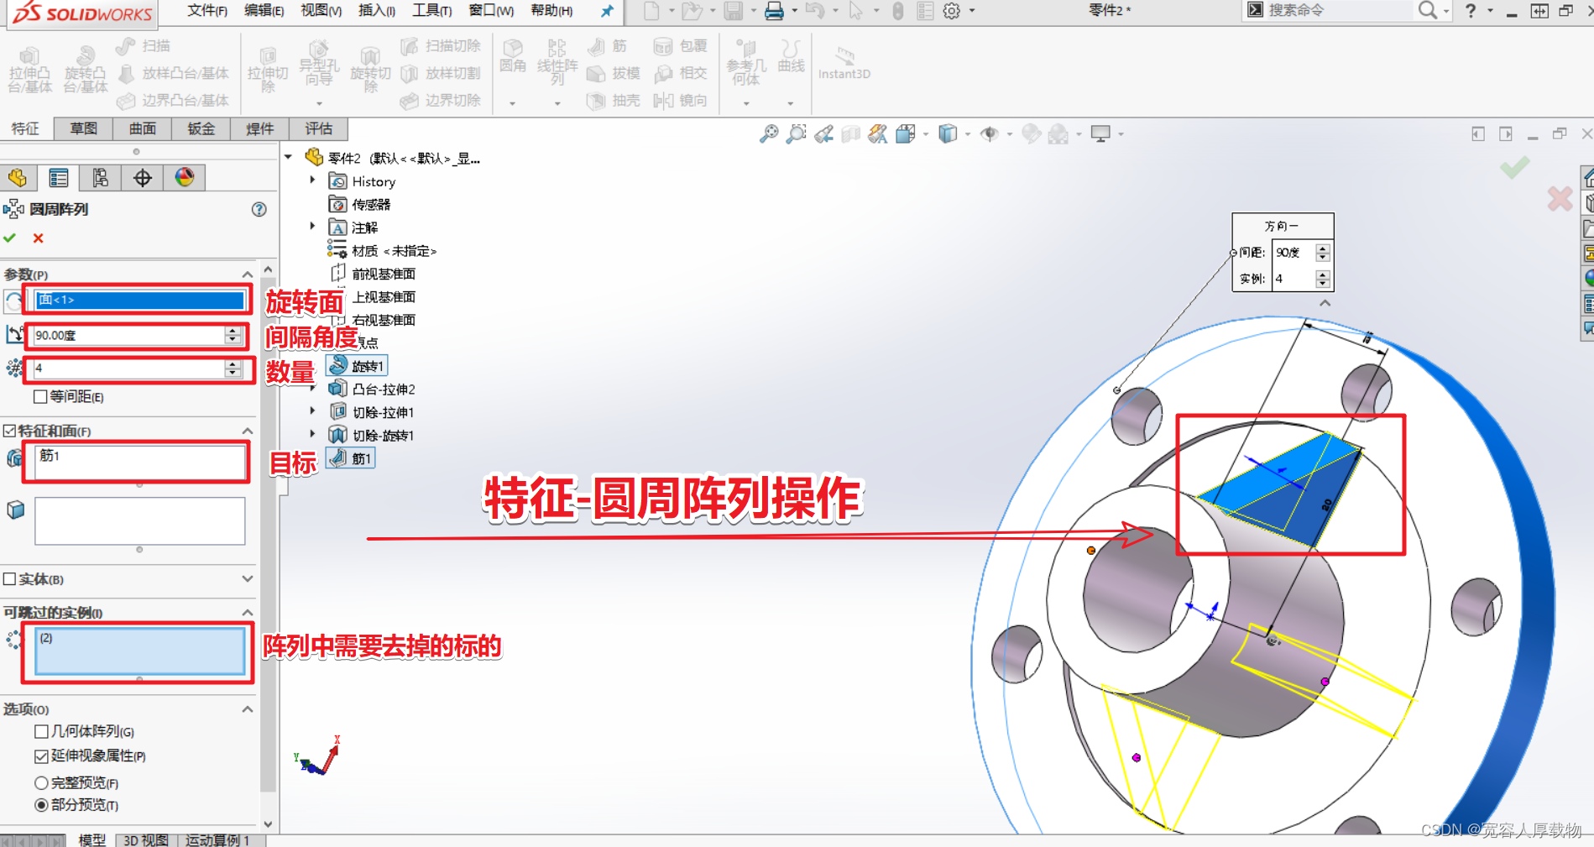Viewport: 1594px width, 847px height.
Task: Open the 插入 Insert menu
Action: click(x=377, y=10)
